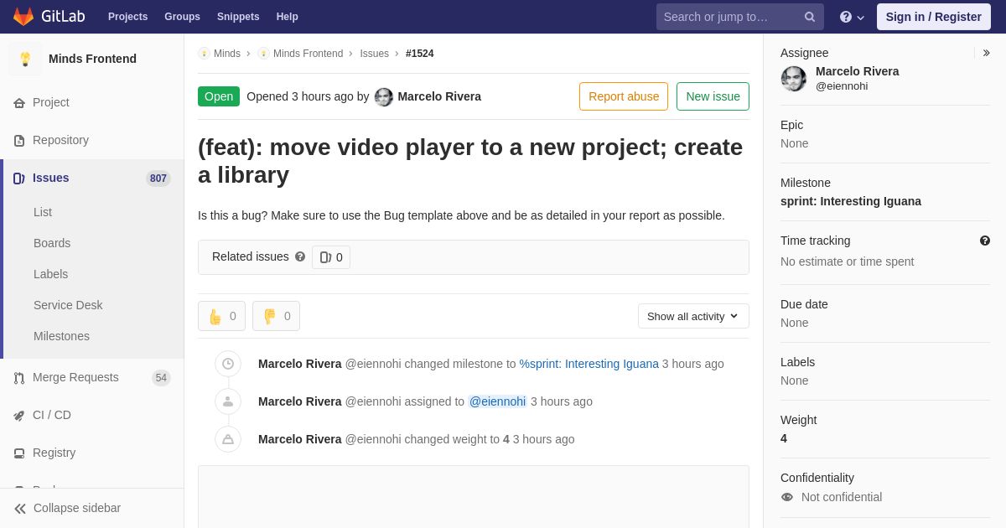Open Marcelo Rivera's avatar in Assignee
The width and height of the screenshot is (1006, 528).
(794, 79)
